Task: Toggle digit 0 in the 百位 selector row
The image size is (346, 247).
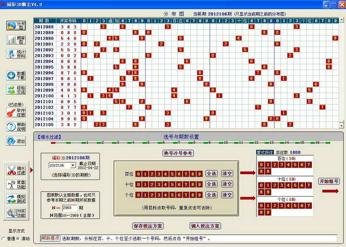Action: [x=138, y=174]
